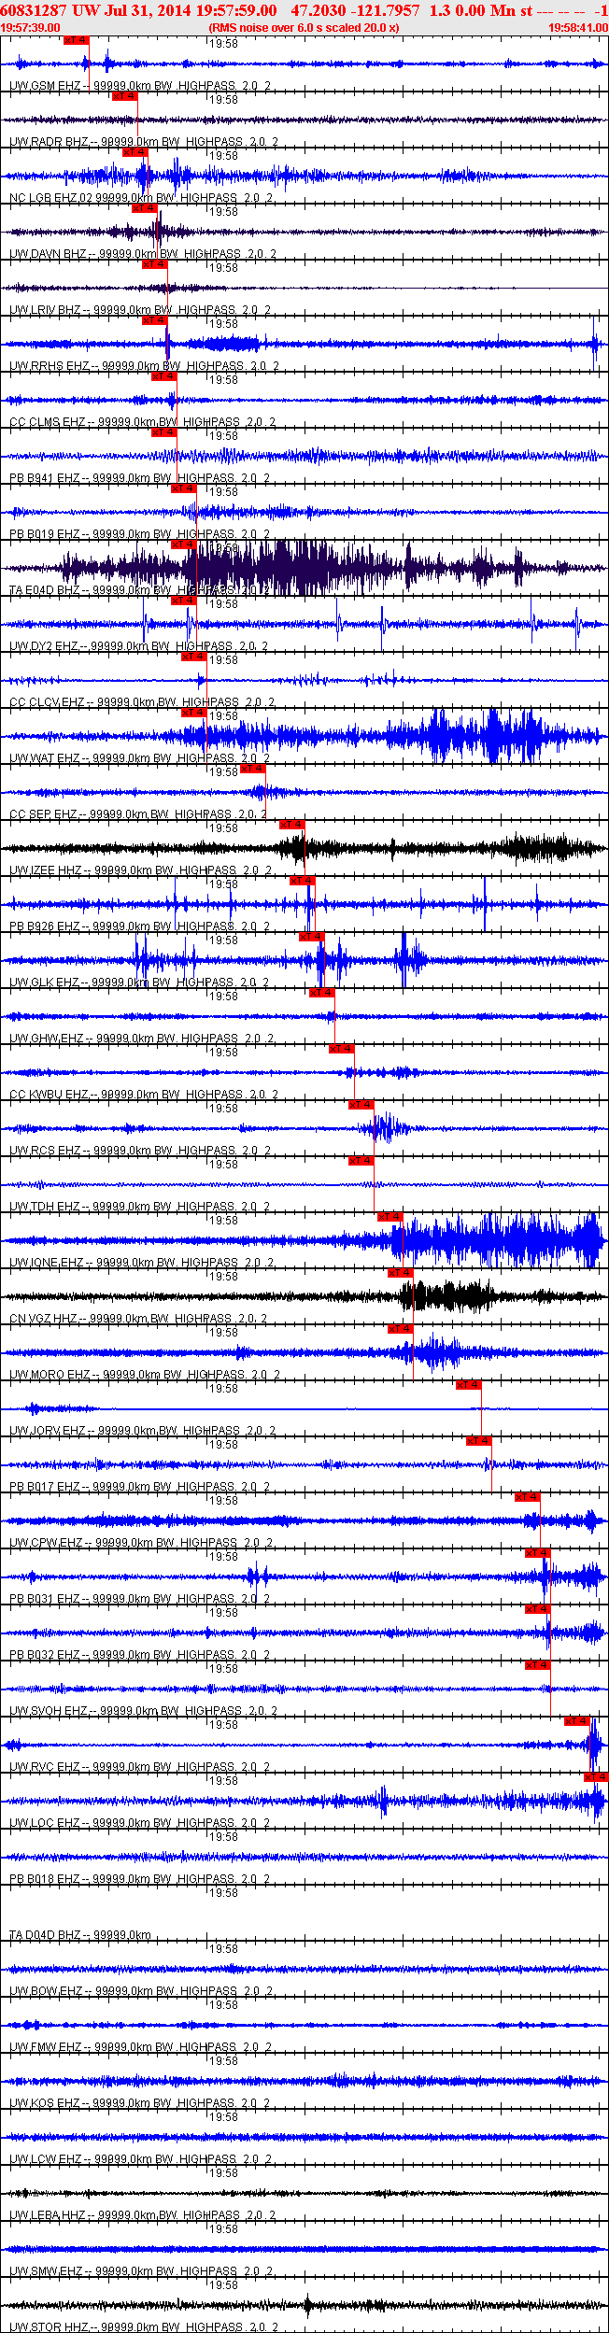
Task: Click the UW.SMW EHZ station label
Action: click(x=141, y=2271)
